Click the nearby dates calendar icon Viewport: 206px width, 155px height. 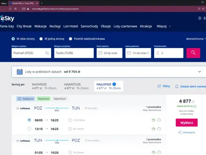20,72
